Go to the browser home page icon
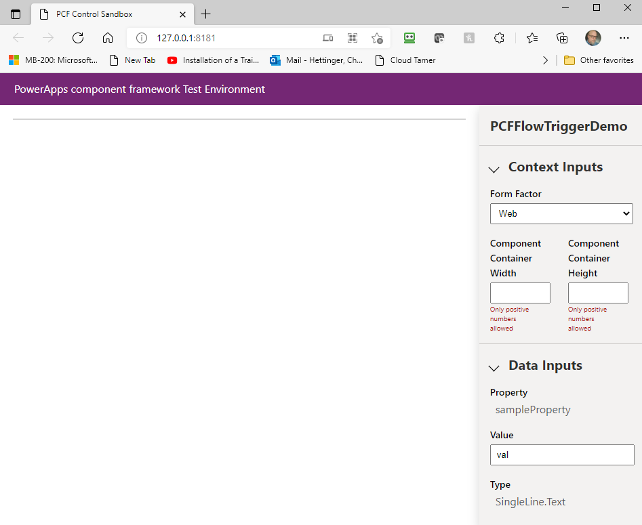Image resolution: width=642 pixels, height=525 pixels. coord(108,38)
